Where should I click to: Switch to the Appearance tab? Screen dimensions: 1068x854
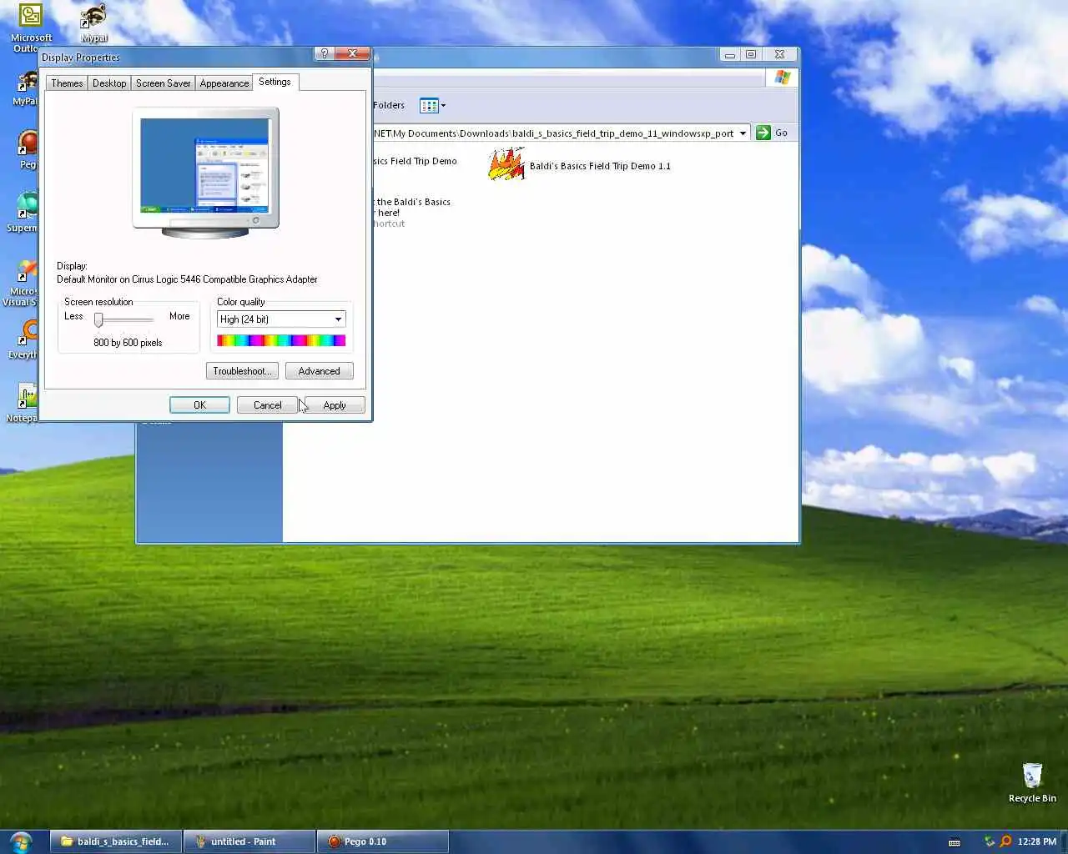click(x=224, y=83)
